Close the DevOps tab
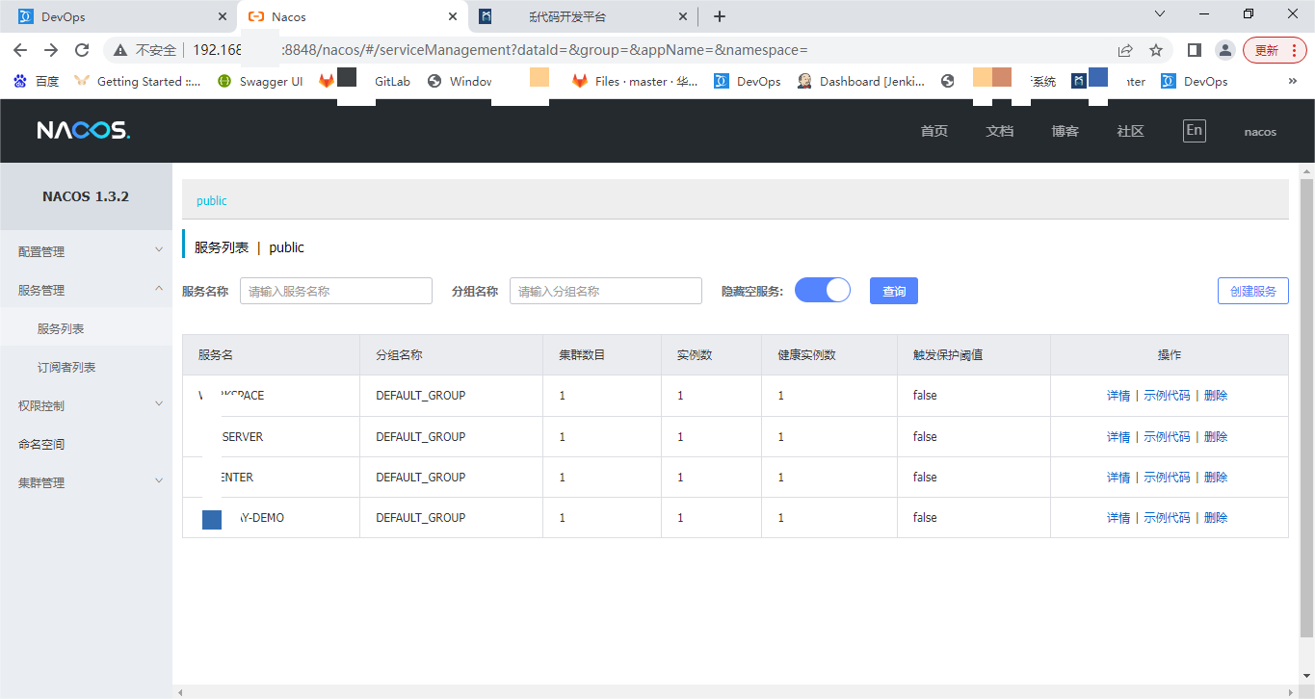Image resolution: width=1315 pixels, height=699 pixels. (x=223, y=16)
